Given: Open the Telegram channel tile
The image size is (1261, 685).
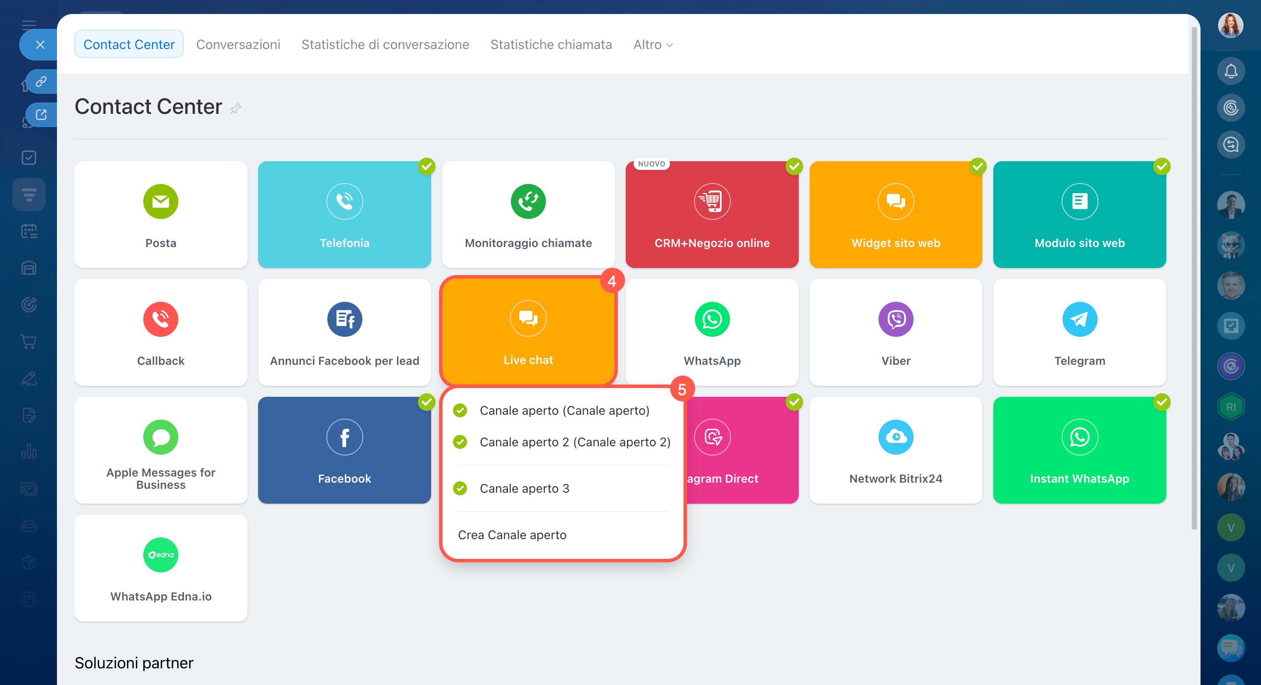Looking at the screenshot, I should [1079, 332].
